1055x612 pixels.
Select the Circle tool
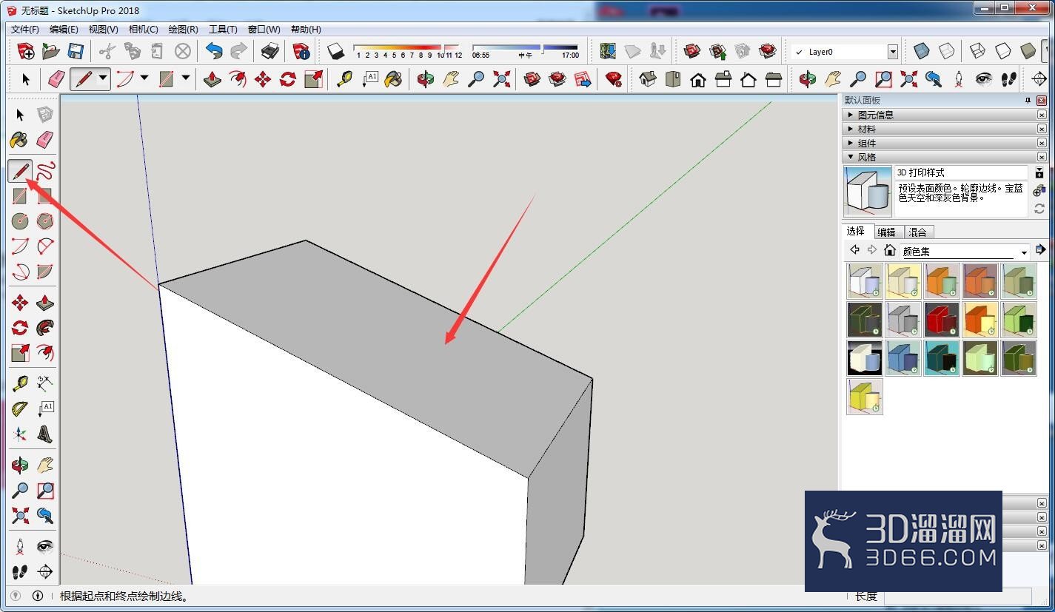[x=20, y=221]
